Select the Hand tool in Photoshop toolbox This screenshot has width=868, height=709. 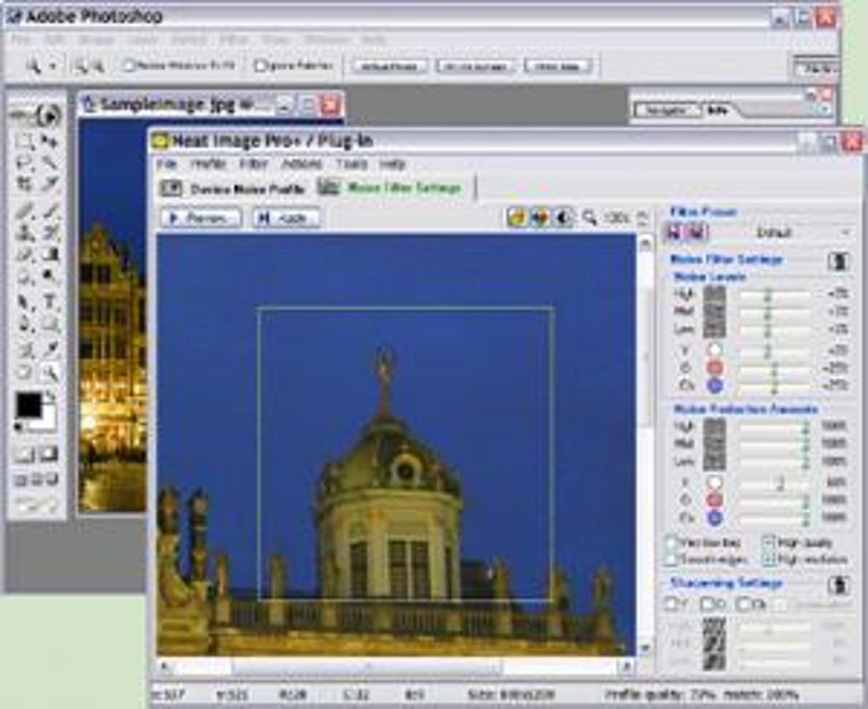pyautogui.click(x=25, y=372)
